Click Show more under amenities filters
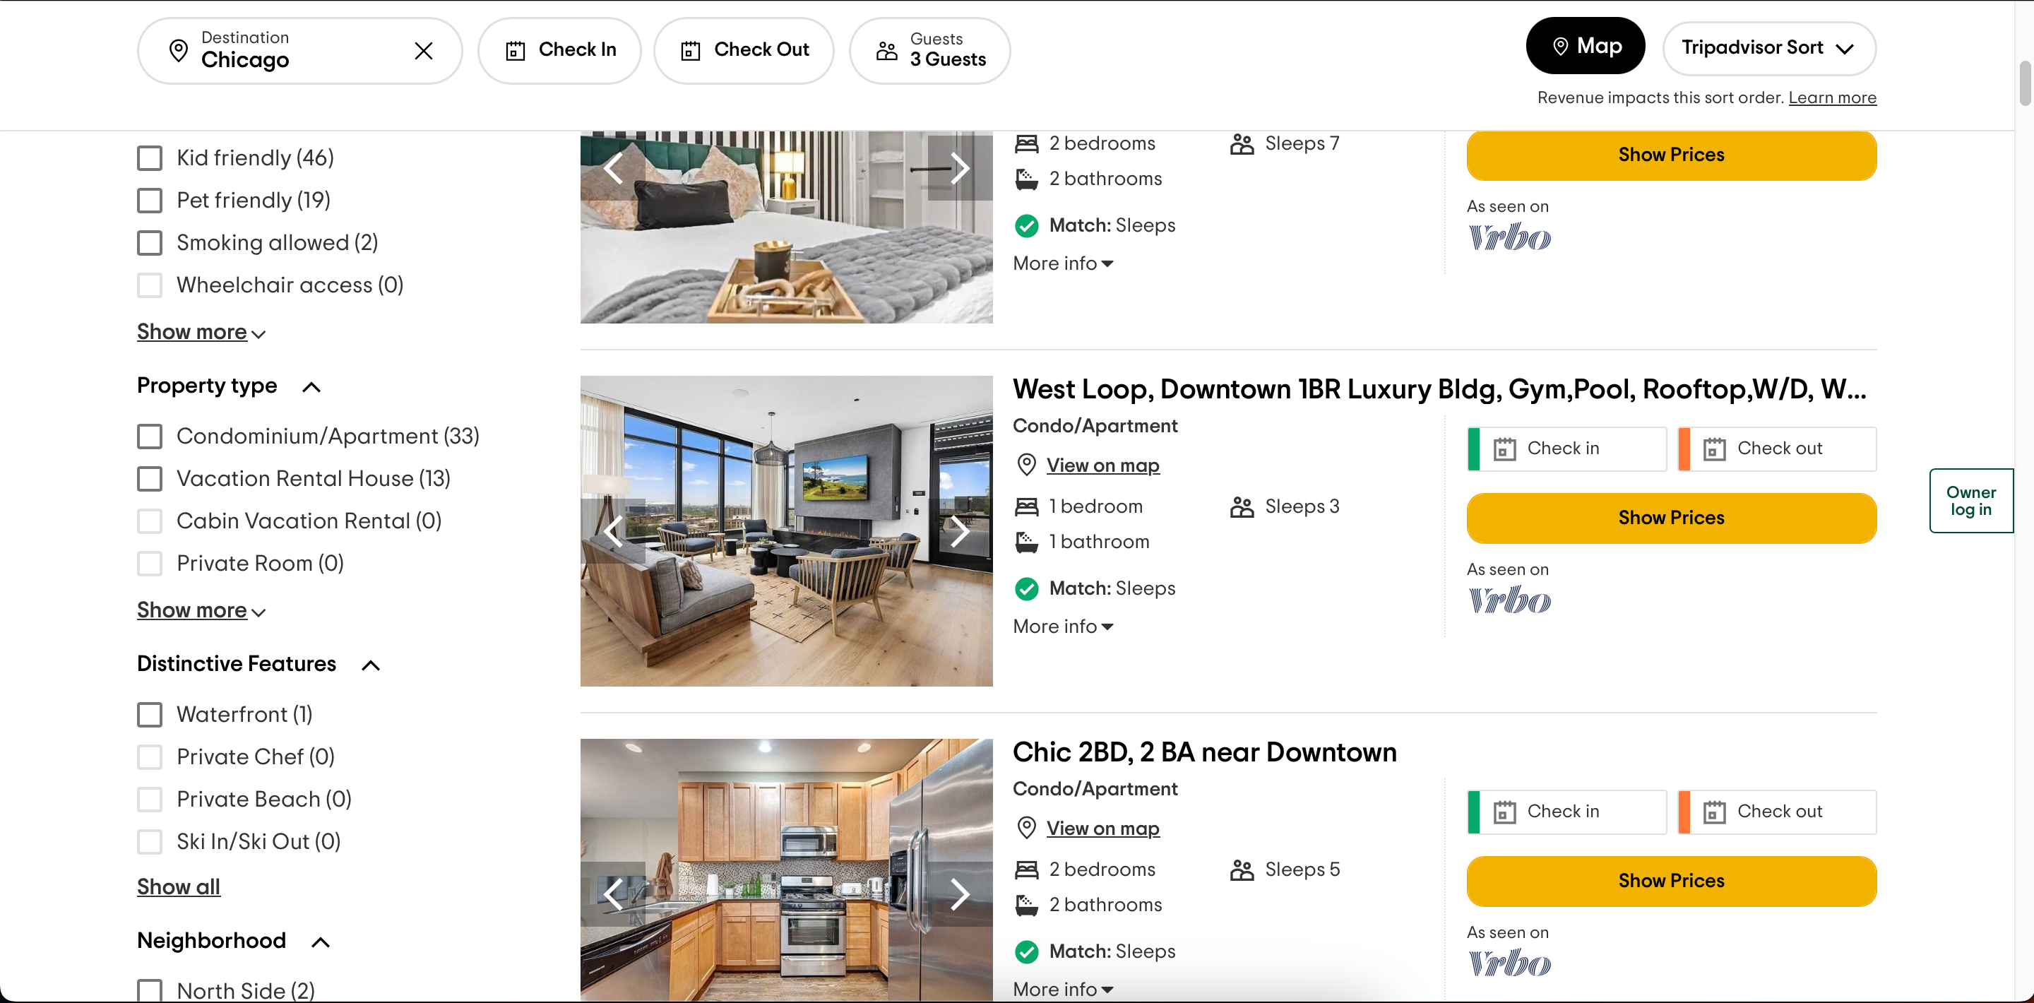Image resolution: width=2034 pixels, height=1003 pixels. click(201, 331)
